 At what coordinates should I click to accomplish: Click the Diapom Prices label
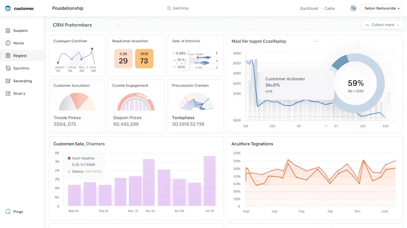[x=127, y=118]
